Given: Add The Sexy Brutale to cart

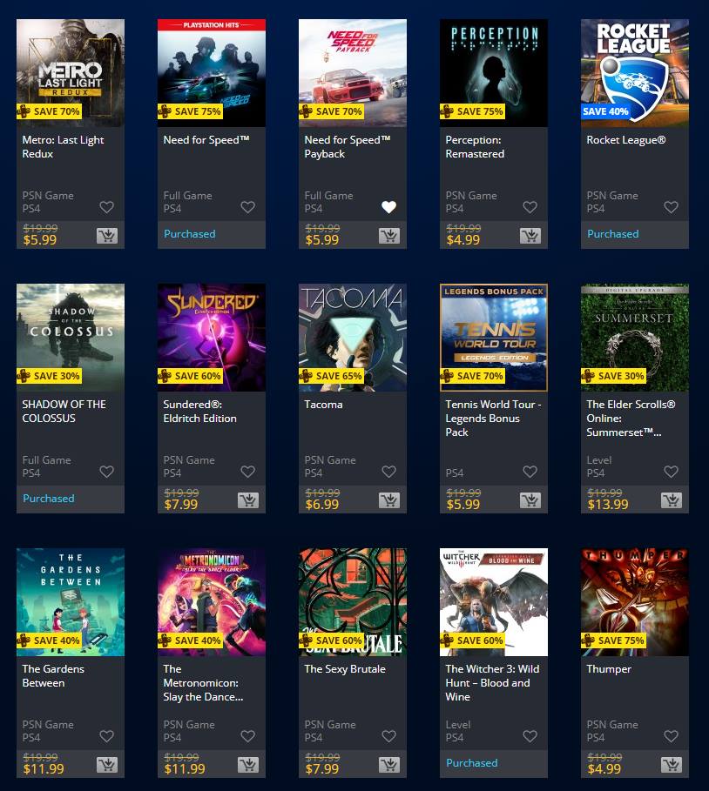Looking at the screenshot, I should (x=389, y=765).
